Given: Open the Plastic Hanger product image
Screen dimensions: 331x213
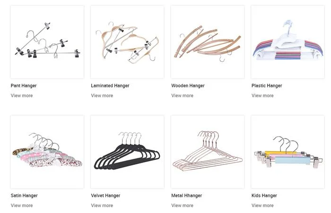Looking at the screenshot, I should click(287, 42).
